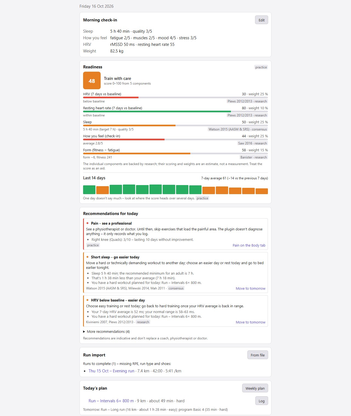Click the practice tag below Last 14 days

[x=202, y=198]
